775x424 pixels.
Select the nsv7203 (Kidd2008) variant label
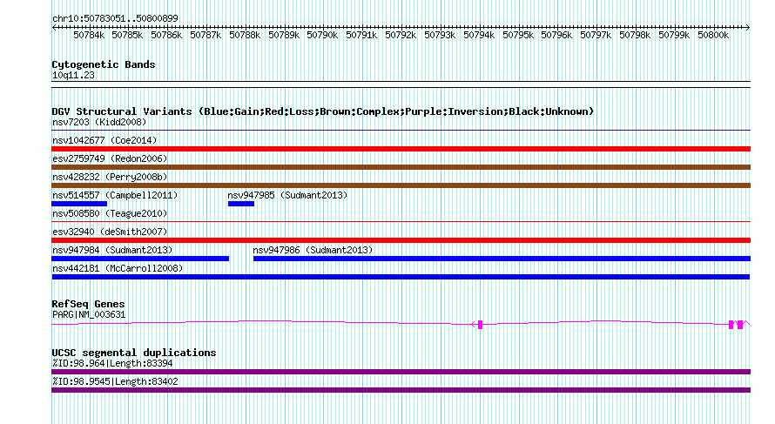tap(99, 122)
